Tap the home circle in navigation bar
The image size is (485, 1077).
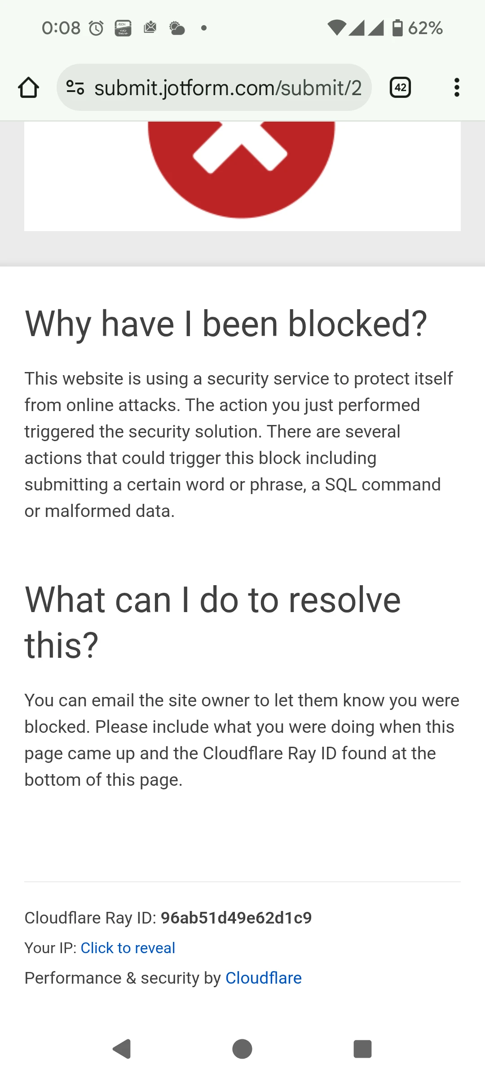pyautogui.click(x=242, y=1049)
